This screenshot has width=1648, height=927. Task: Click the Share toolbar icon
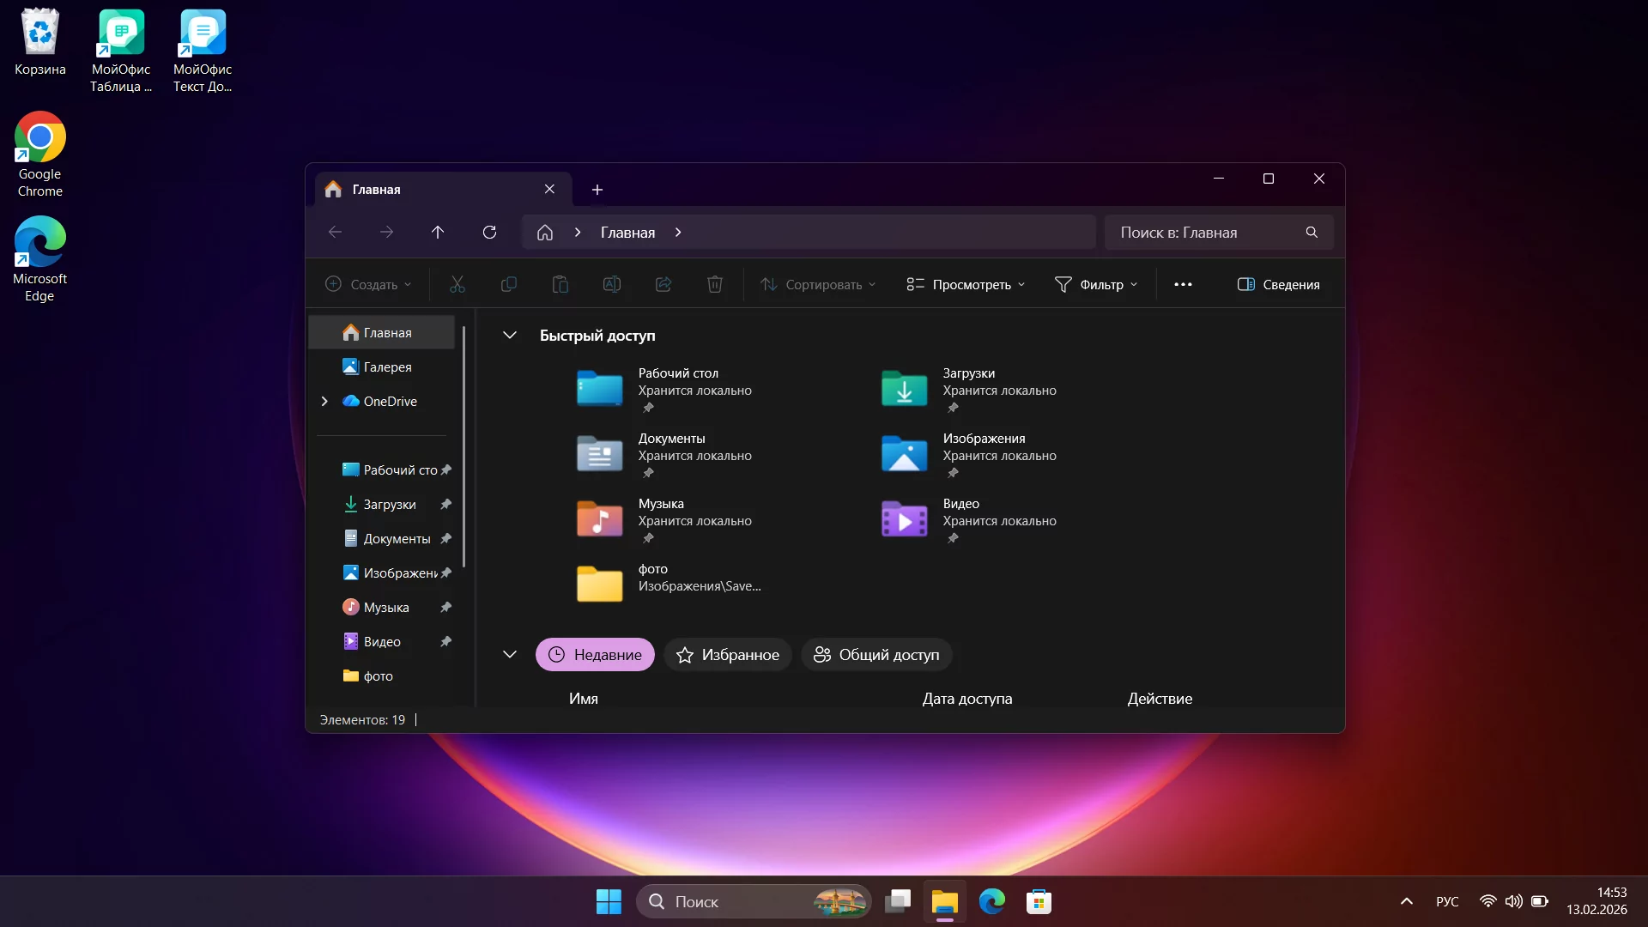point(663,284)
